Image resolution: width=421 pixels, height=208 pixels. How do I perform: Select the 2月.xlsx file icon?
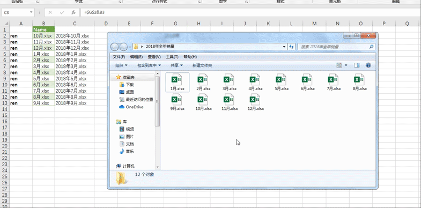tap(203, 80)
